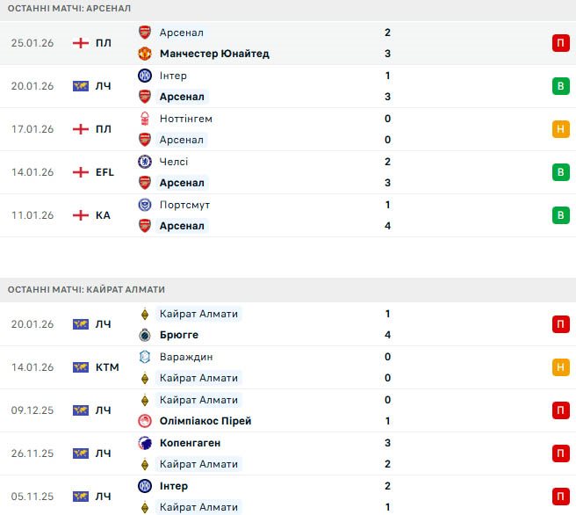The width and height of the screenshot is (576, 515).
Task: Click the КА competition label
Action: point(103,215)
